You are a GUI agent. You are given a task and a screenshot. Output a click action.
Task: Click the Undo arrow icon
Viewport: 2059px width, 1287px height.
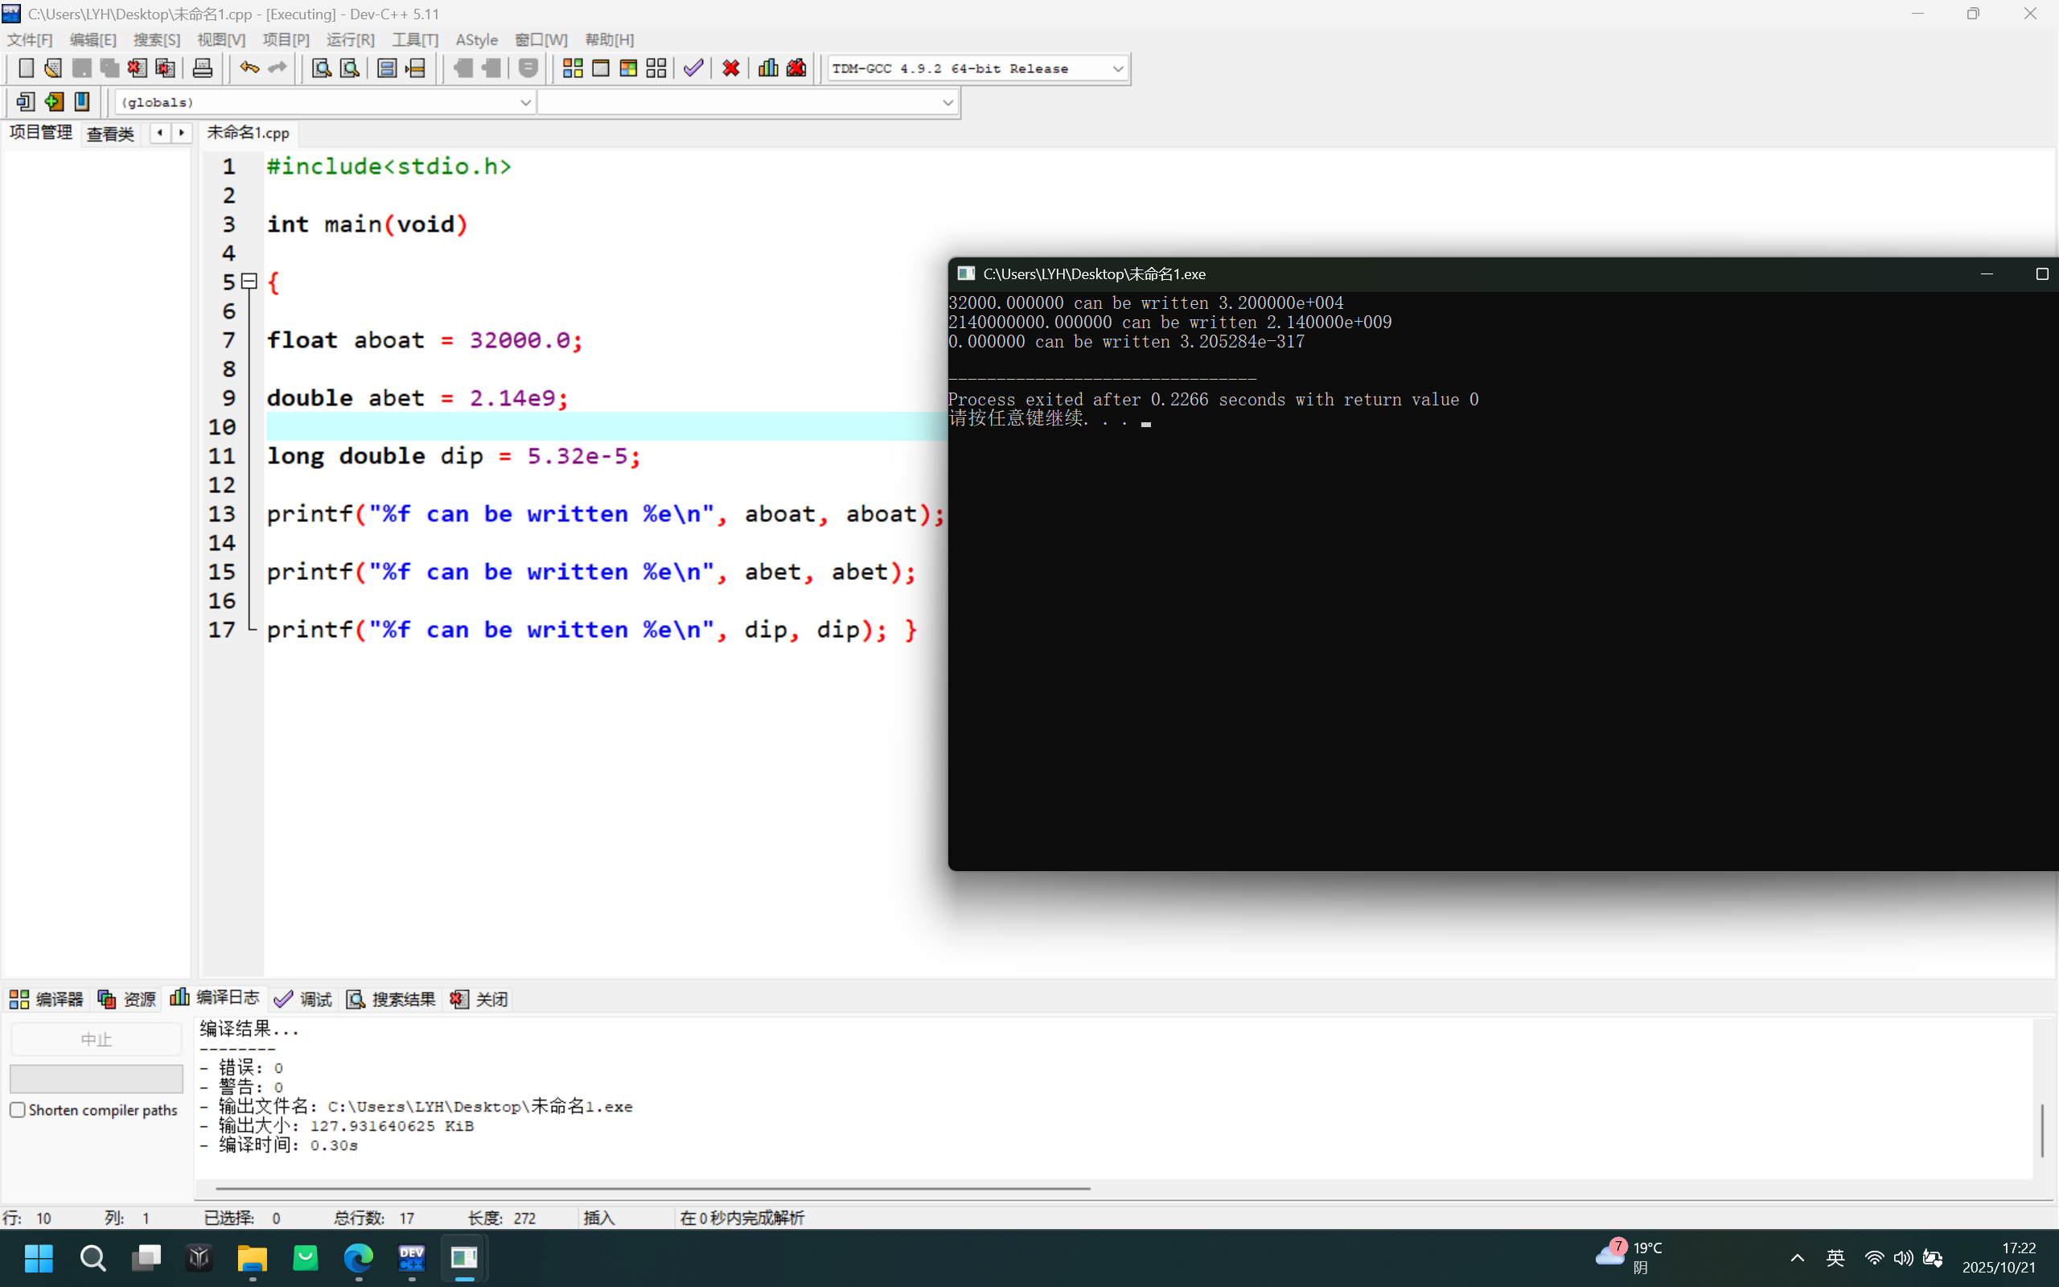pos(249,68)
